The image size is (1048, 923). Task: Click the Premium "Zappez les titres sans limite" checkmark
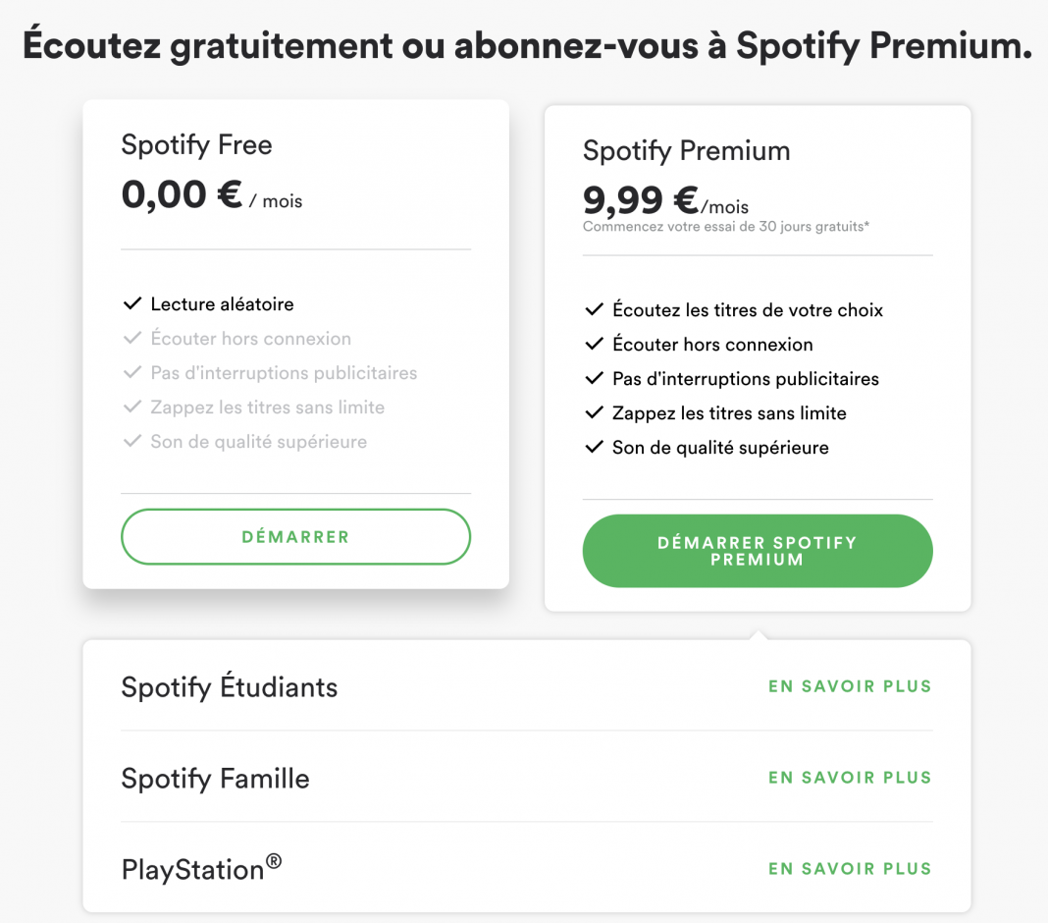coord(594,412)
